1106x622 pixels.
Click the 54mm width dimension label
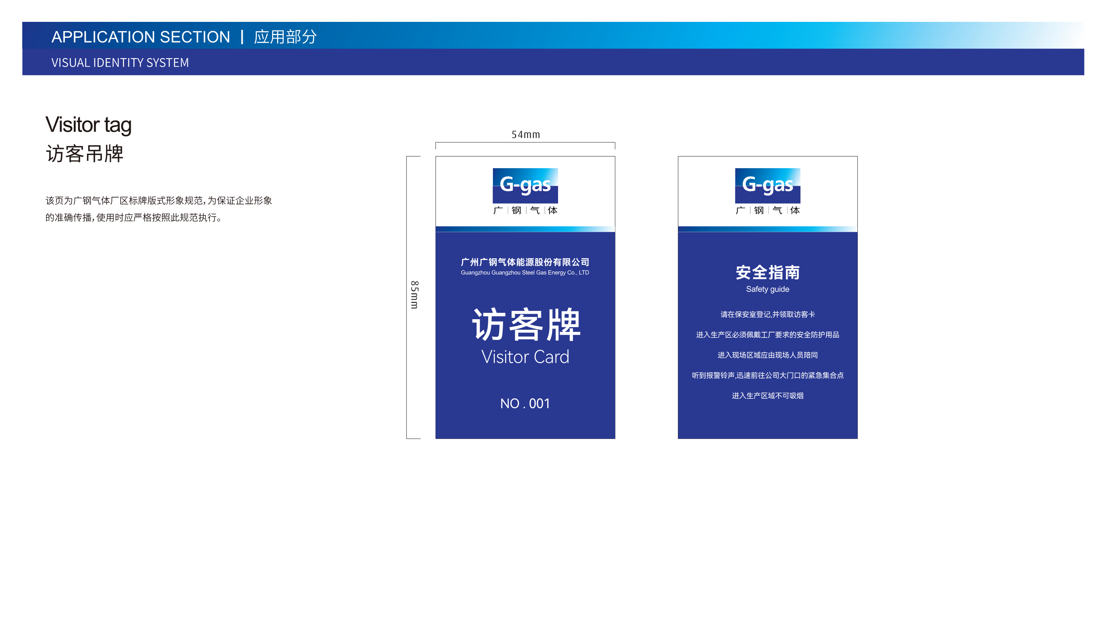pos(526,135)
